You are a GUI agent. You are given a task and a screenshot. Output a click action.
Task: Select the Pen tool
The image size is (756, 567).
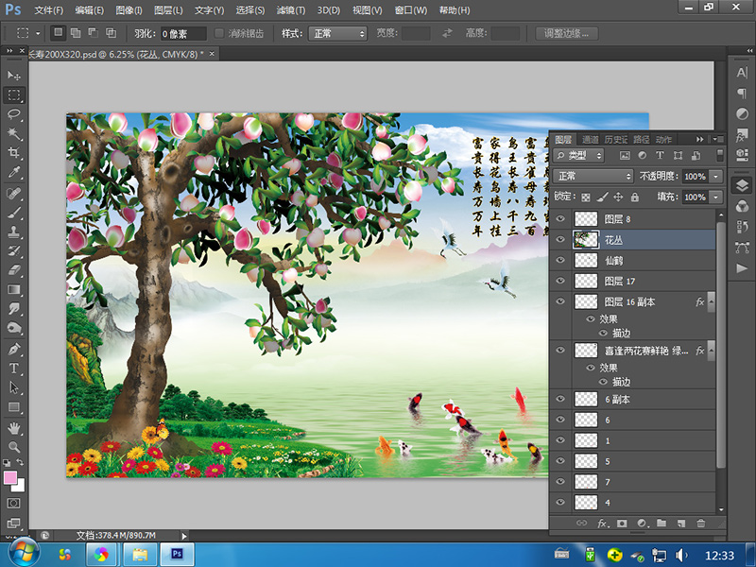pyautogui.click(x=13, y=349)
